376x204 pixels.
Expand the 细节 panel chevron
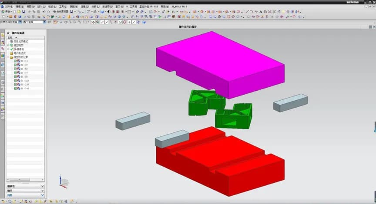pos(43,191)
